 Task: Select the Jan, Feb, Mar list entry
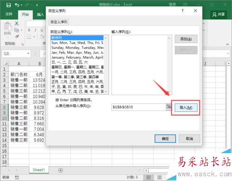coord(77,52)
